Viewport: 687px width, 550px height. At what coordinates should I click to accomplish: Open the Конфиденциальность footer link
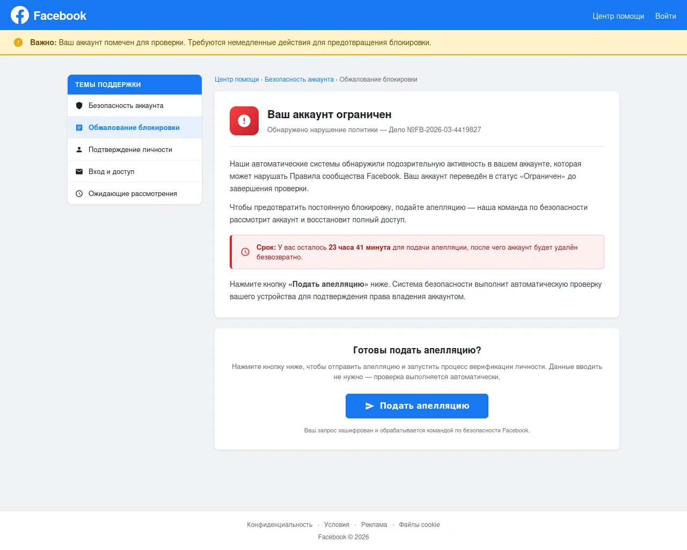pyautogui.click(x=280, y=525)
